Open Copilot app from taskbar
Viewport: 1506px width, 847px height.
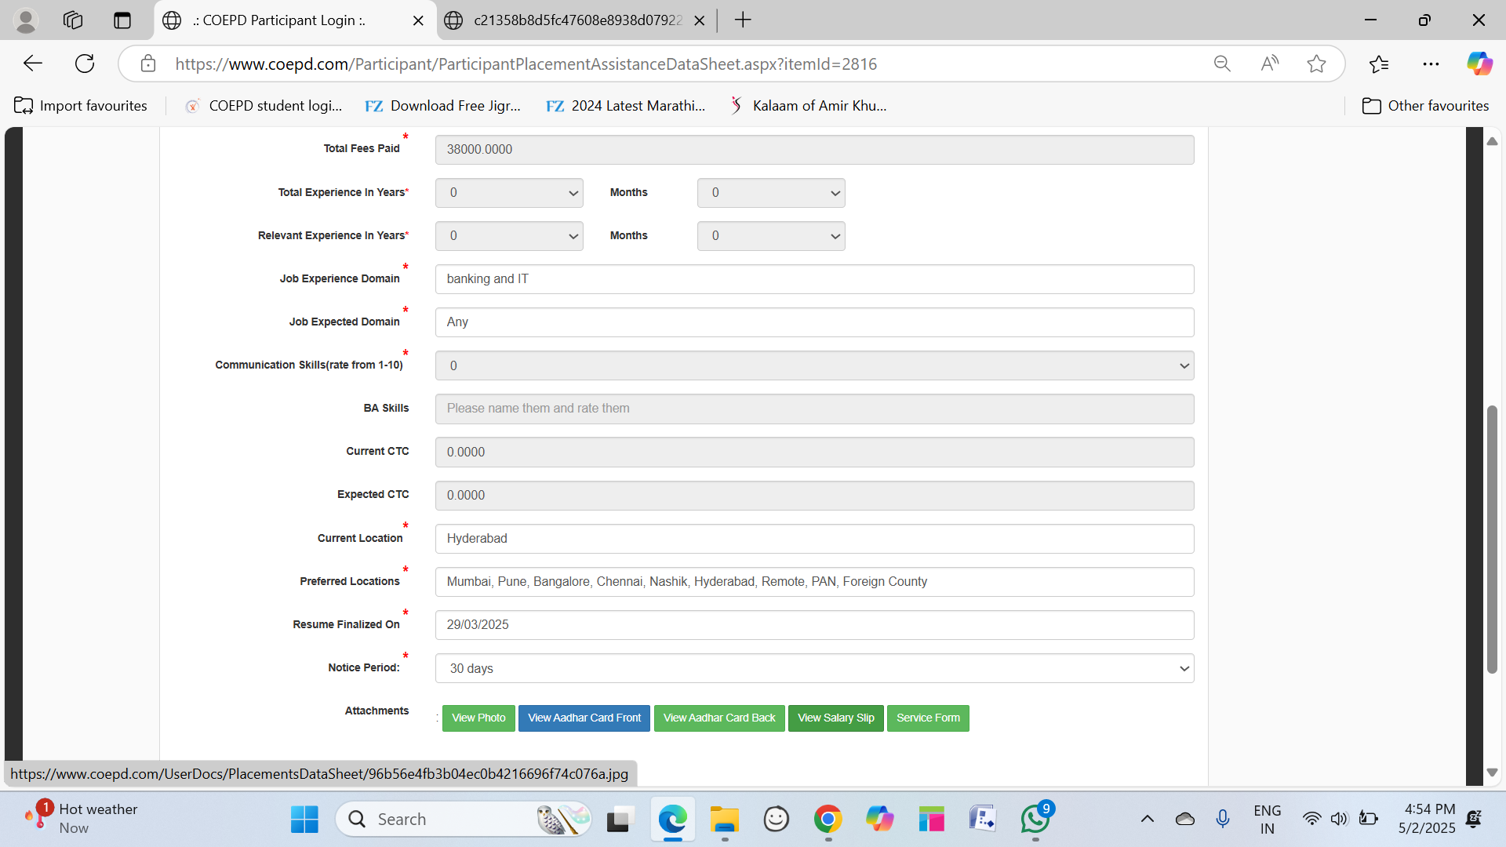click(x=879, y=820)
